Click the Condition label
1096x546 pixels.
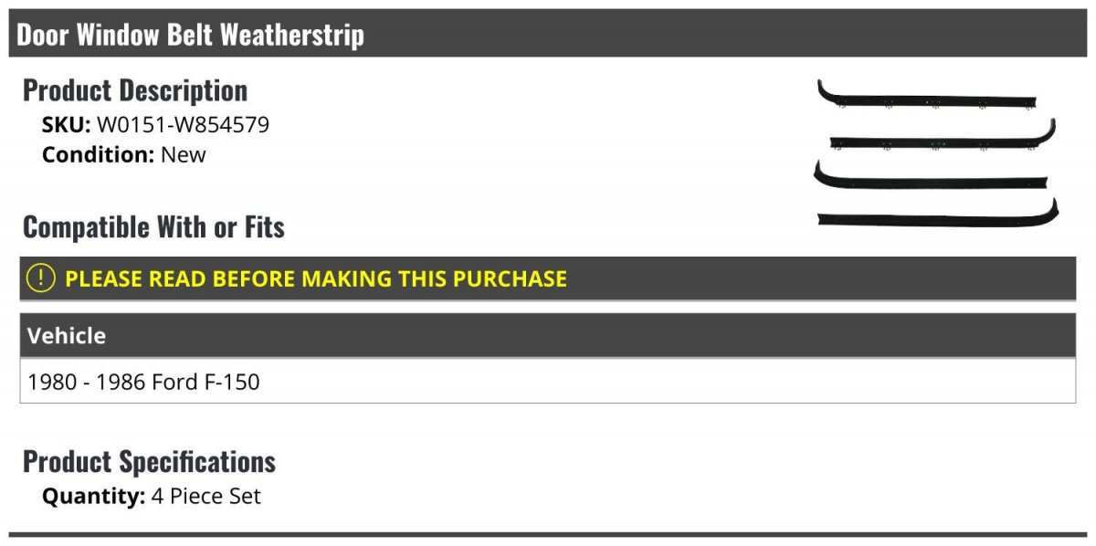[98, 154]
